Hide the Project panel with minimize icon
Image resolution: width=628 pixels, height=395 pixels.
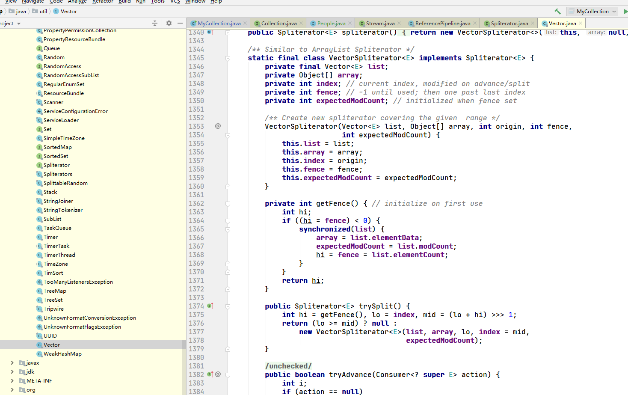click(180, 23)
